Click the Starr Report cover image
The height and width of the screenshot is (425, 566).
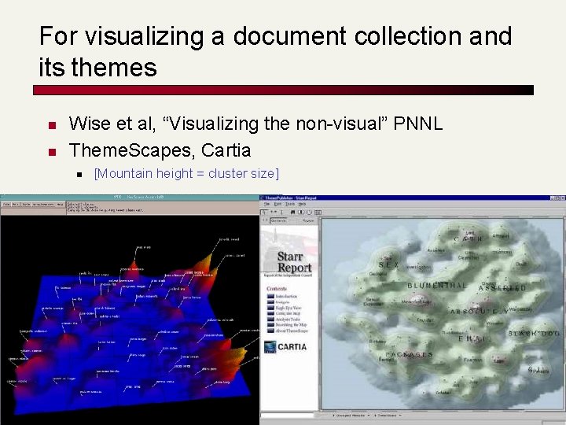click(x=289, y=252)
